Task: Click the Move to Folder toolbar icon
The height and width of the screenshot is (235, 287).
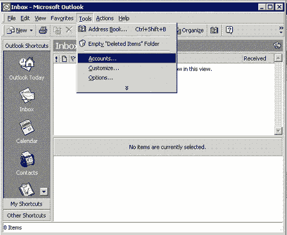Action: pos(57,30)
